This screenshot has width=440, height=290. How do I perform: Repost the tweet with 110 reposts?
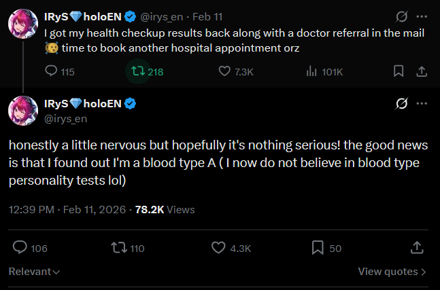pos(128,248)
